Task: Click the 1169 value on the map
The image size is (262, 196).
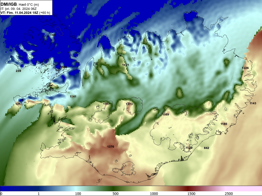Action: [166, 114]
